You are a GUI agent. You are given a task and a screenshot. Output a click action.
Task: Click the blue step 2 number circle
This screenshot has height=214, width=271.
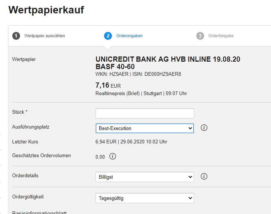click(x=108, y=36)
